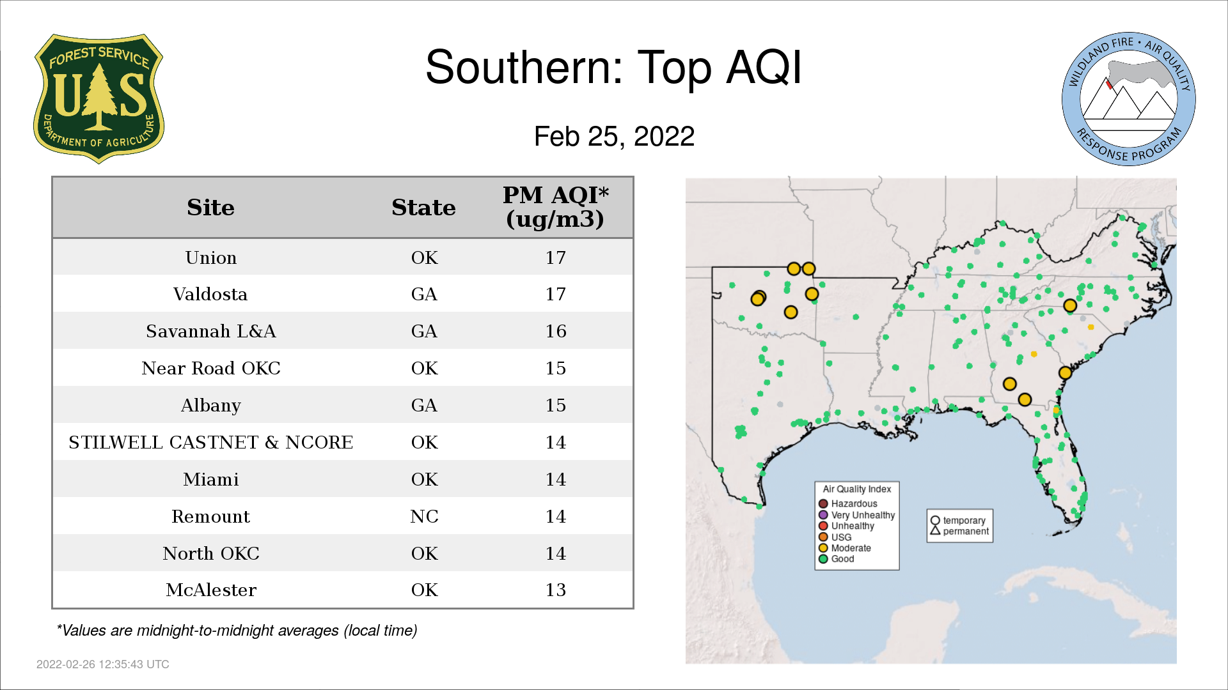
Task: Click the Good legend color circle
Action: (x=823, y=558)
